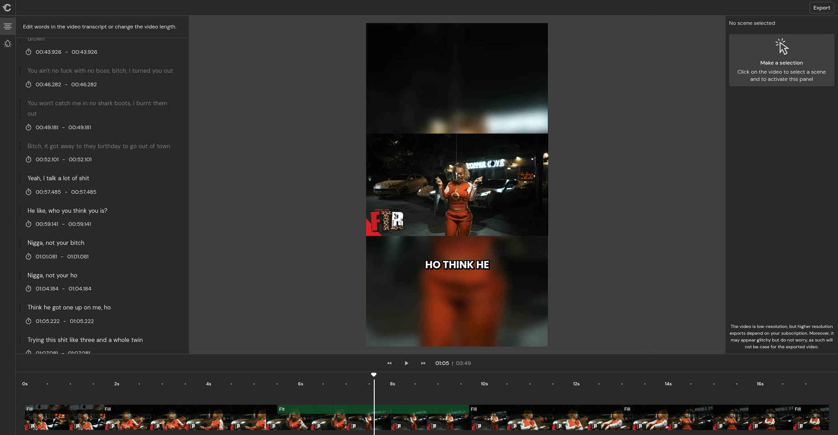The height and width of the screenshot is (435, 838).
Task: Select line 'Bitch, it got away to they birthday'
Action: pyautogui.click(x=99, y=146)
